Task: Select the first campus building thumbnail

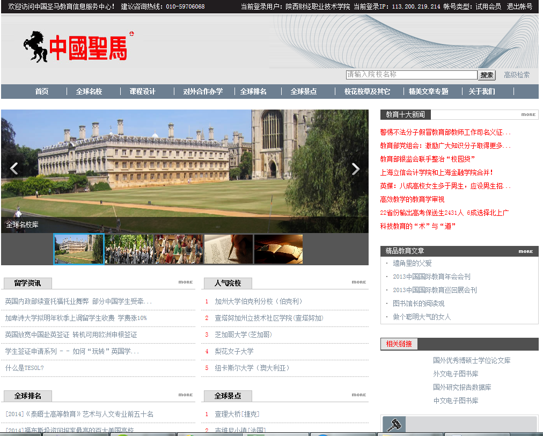Action: (x=79, y=249)
